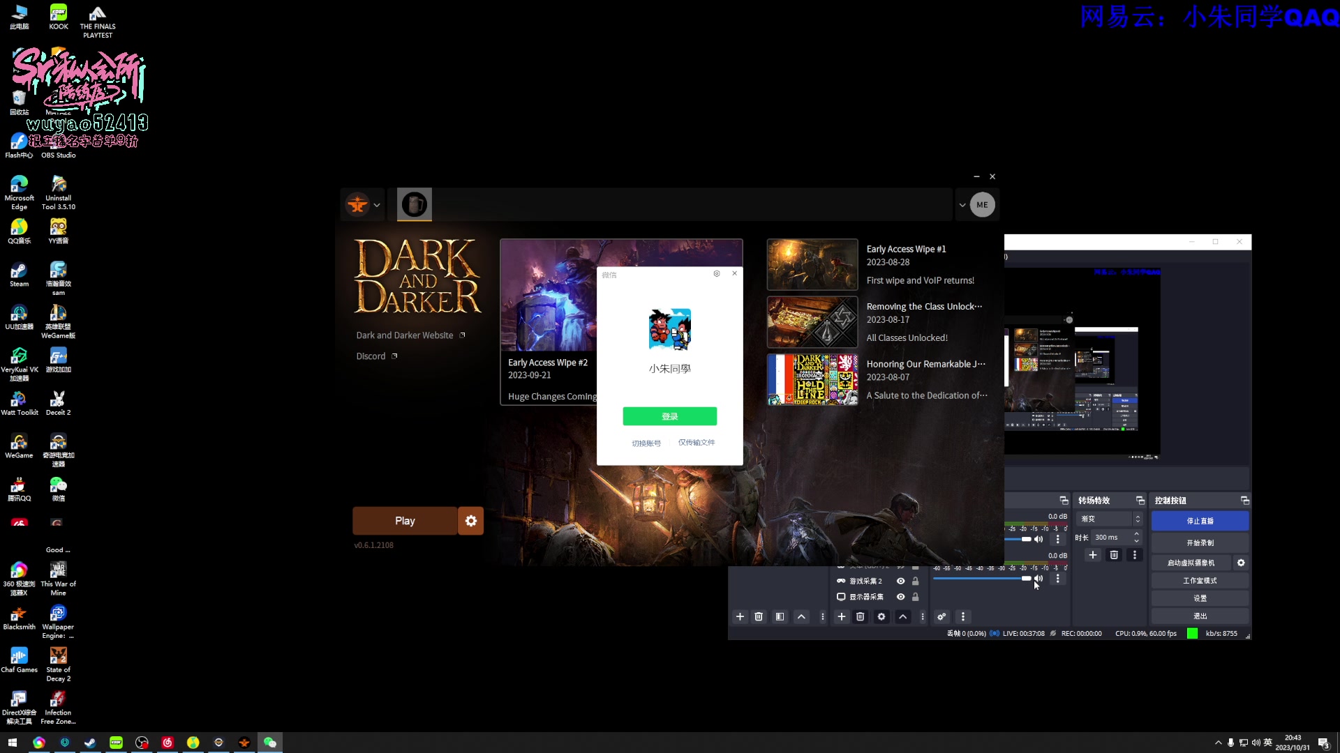The height and width of the screenshot is (753, 1340).
Task: Start virtual camera 启动虚拟摄像机 button
Action: [x=1191, y=563]
